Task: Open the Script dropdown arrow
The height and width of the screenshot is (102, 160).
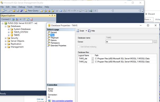Action: [86, 31]
